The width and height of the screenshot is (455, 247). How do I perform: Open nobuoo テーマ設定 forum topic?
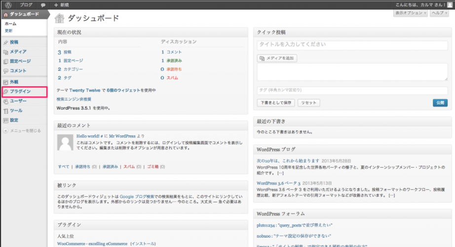(x=294, y=236)
